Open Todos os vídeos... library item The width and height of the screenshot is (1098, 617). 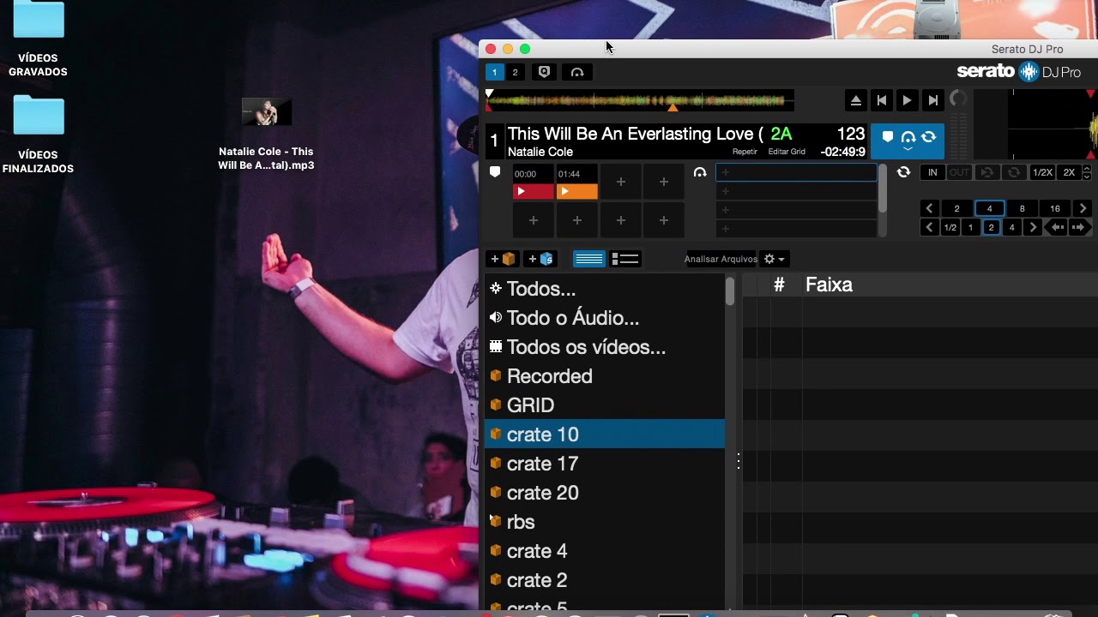tap(605, 347)
